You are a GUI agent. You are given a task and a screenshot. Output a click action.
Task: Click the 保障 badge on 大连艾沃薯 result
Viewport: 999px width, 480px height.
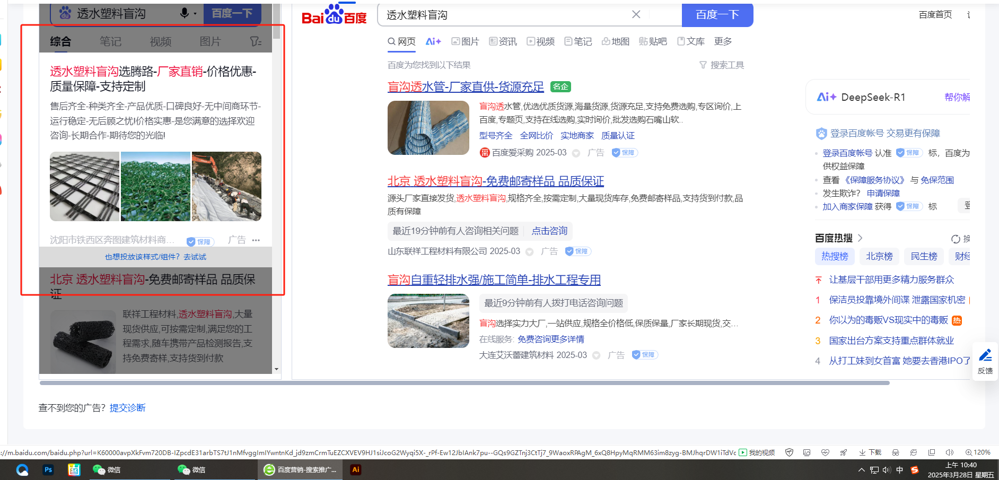click(x=645, y=355)
